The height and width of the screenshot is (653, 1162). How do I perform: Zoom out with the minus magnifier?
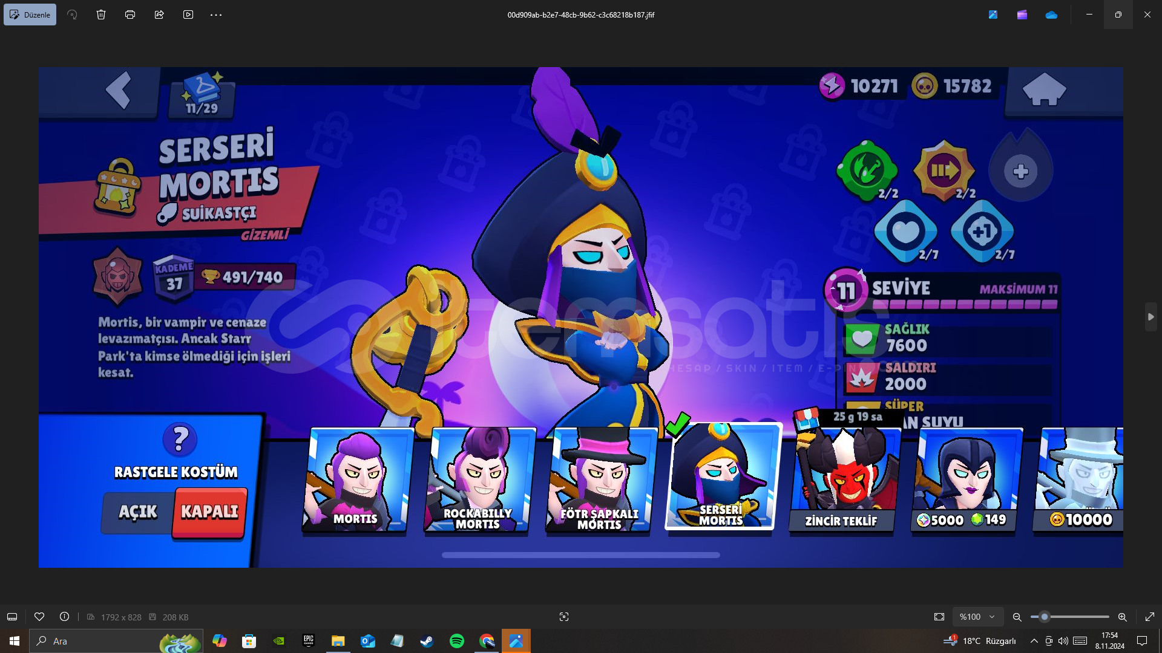(1017, 617)
